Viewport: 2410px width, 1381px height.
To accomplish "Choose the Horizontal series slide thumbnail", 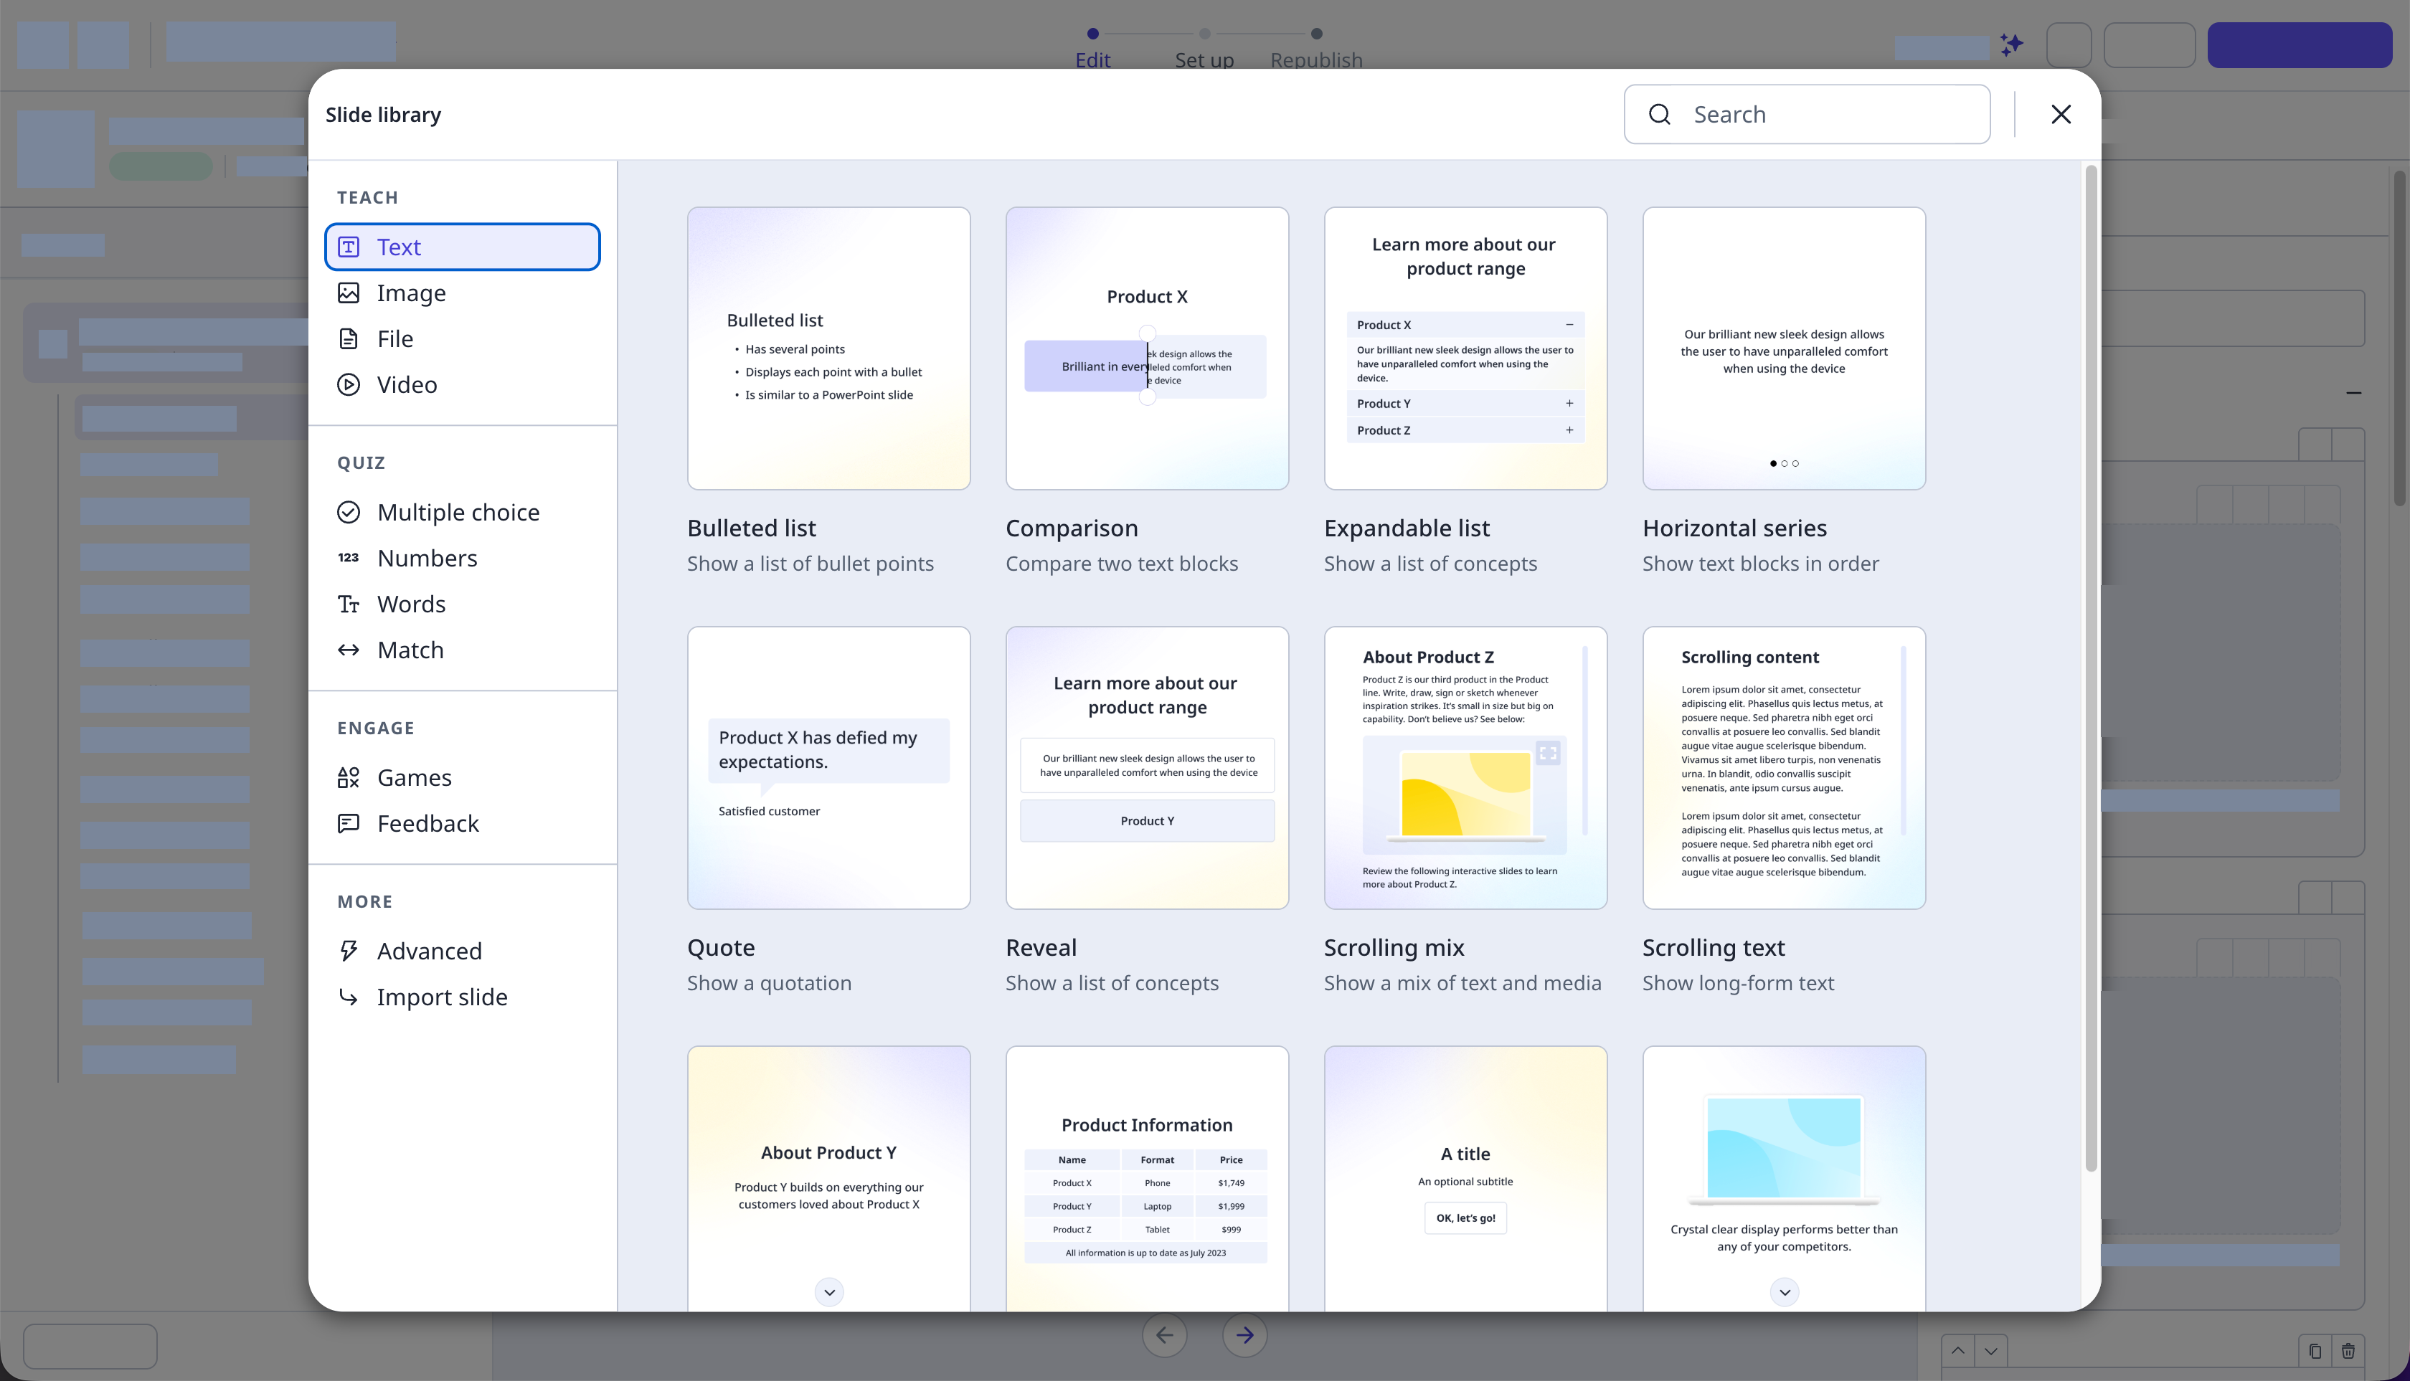I will click(x=1784, y=348).
